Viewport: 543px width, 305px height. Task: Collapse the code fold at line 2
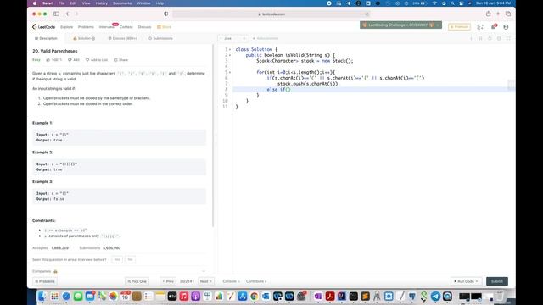pos(230,55)
